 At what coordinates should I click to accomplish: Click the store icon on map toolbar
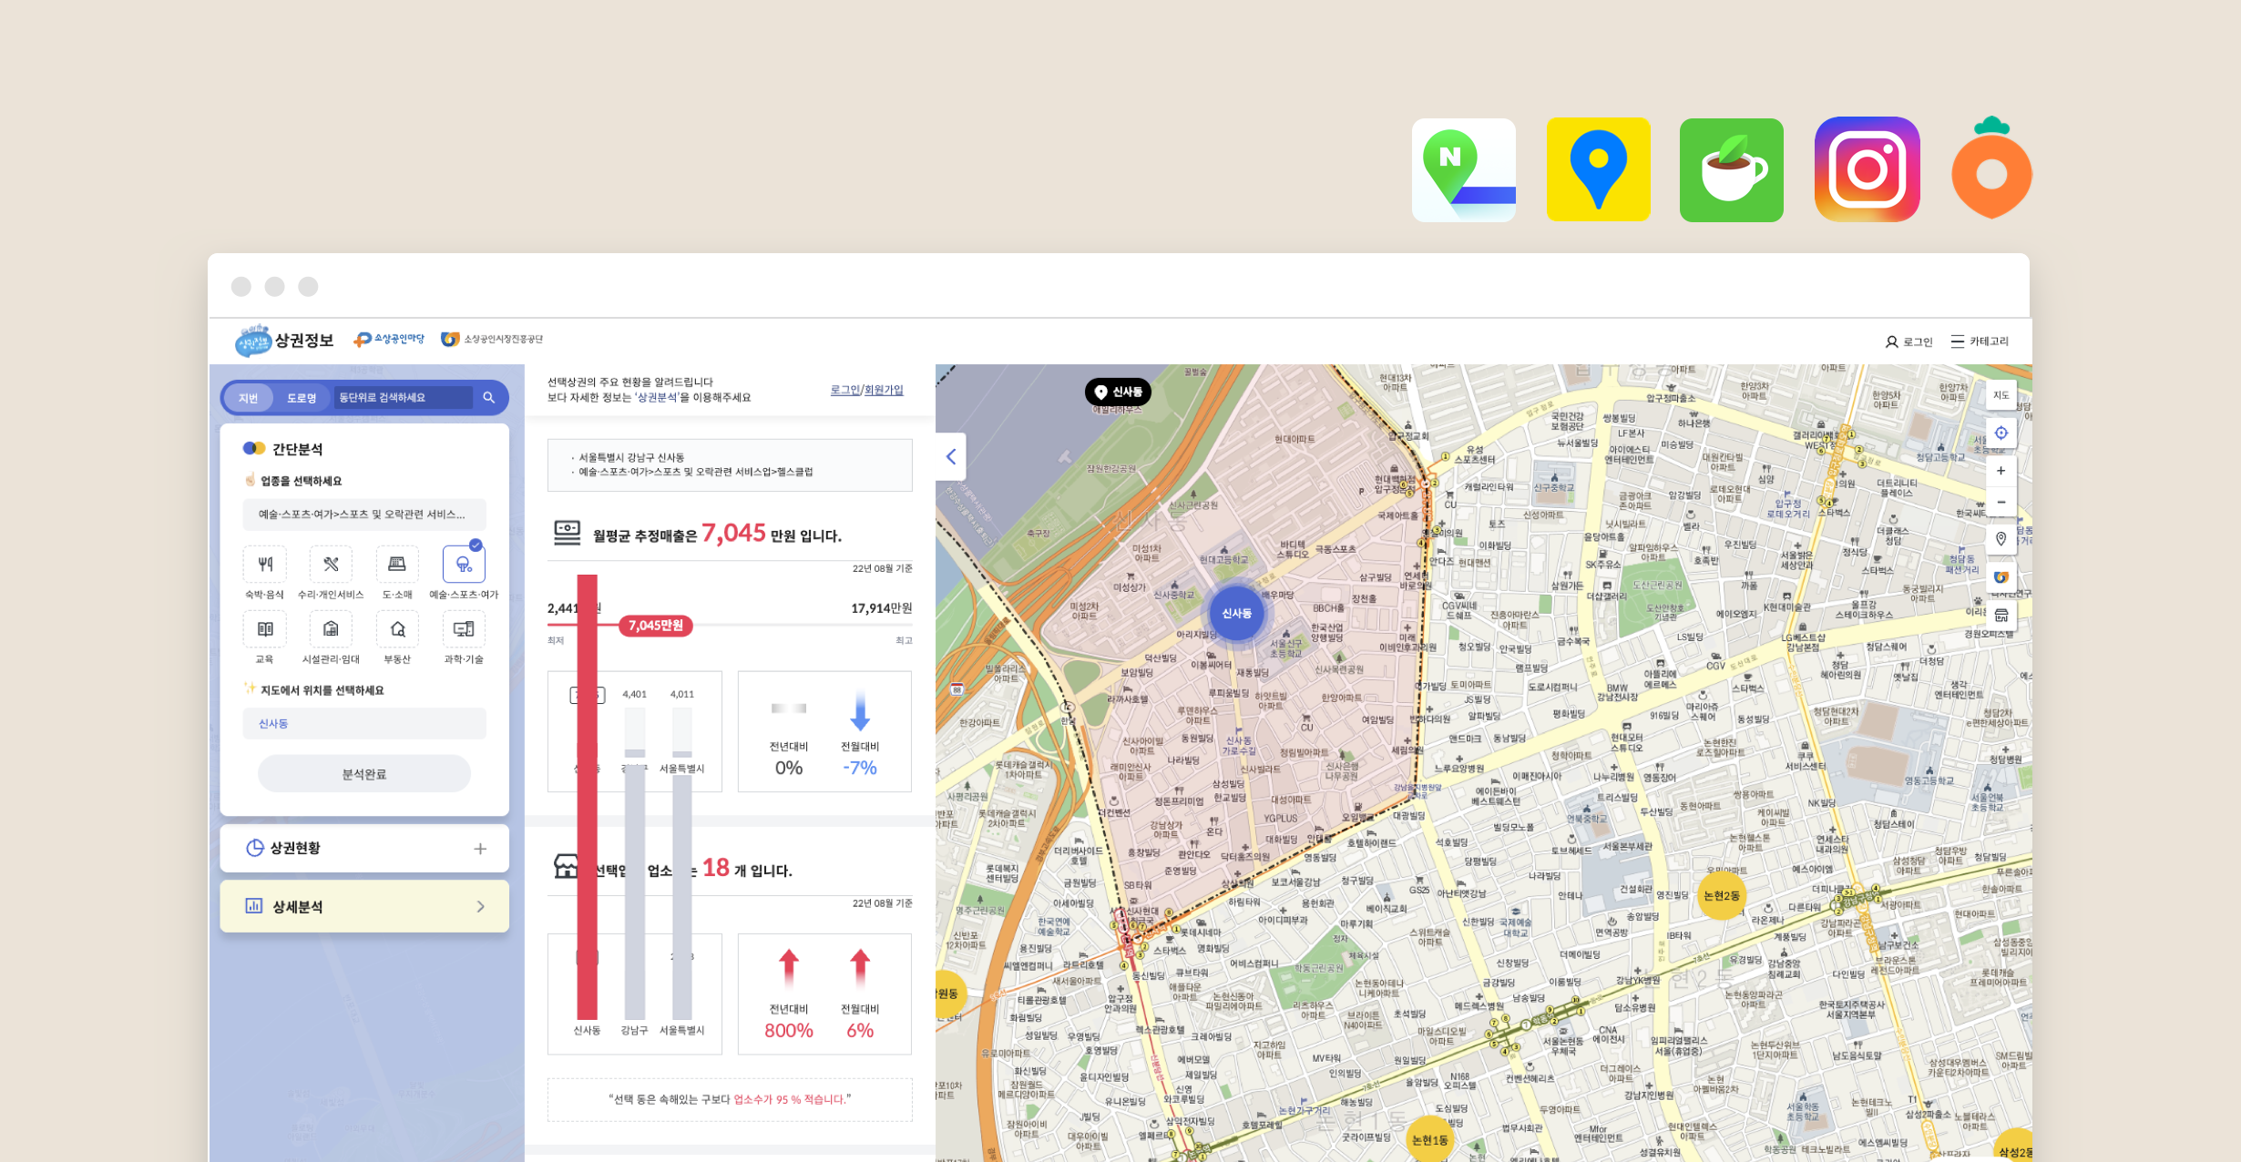(2001, 616)
